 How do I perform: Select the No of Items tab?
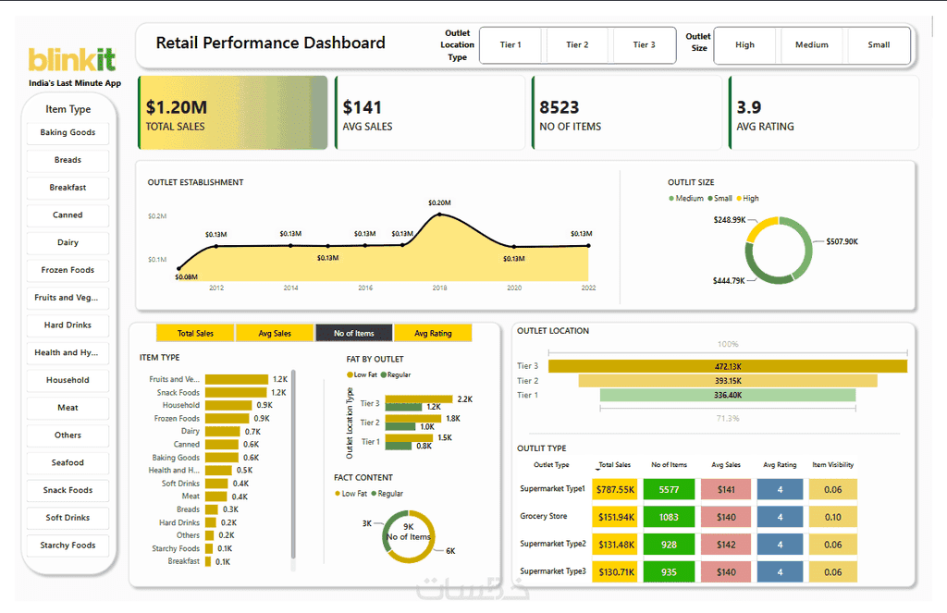click(x=354, y=334)
